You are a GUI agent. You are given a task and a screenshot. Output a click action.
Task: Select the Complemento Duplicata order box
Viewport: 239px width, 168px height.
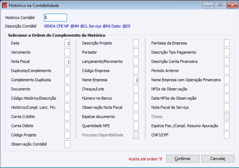pos(67,80)
